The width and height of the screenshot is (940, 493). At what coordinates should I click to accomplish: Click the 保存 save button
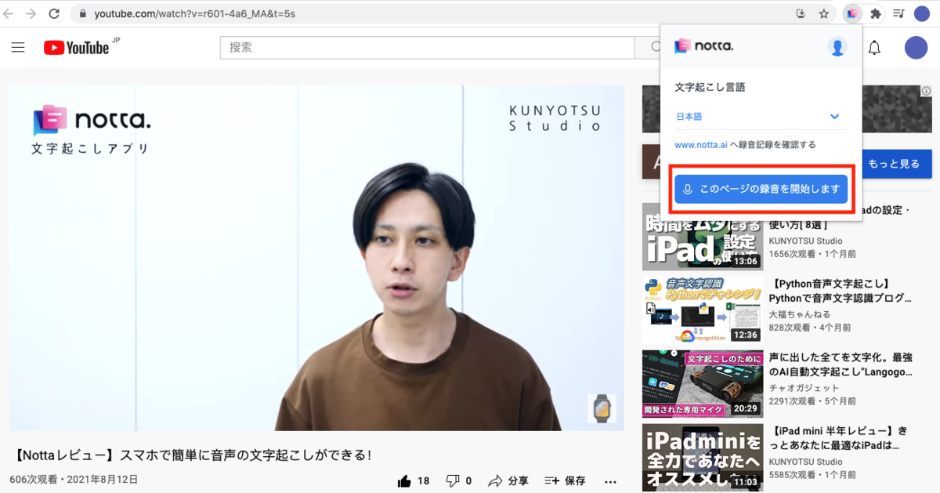pos(564,480)
